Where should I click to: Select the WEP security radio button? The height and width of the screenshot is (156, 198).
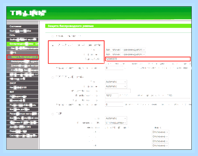coord(53,114)
